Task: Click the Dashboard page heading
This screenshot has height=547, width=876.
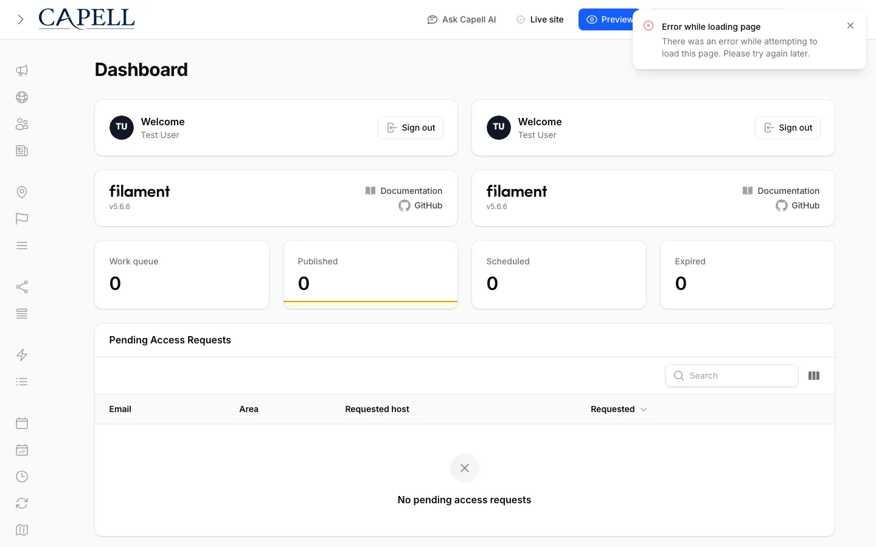Action: [141, 70]
